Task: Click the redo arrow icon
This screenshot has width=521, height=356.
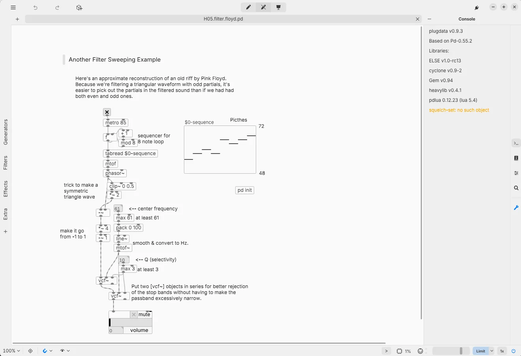Action: point(57,7)
